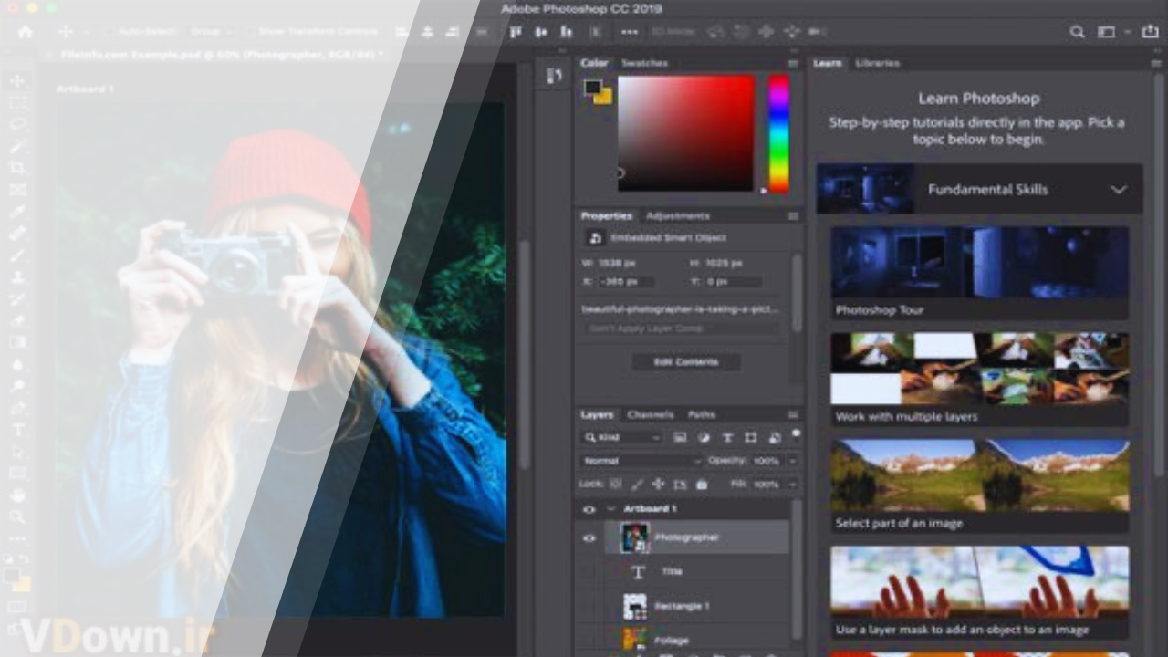Image resolution: width=1168 pixels, height=657 pixels.
Task: Open the Opacity slider dropdown arrow
Action: pos(792,461)
